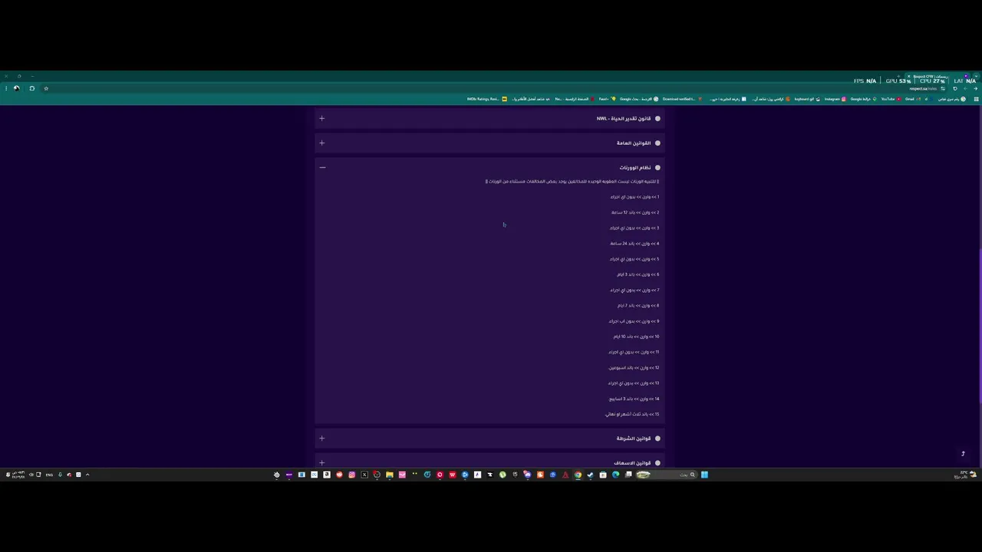982x552 pixels.
Task: Click the rule line '15 >> باند ثلاث أشهر او نهائي'
Action: pos(632,414)
